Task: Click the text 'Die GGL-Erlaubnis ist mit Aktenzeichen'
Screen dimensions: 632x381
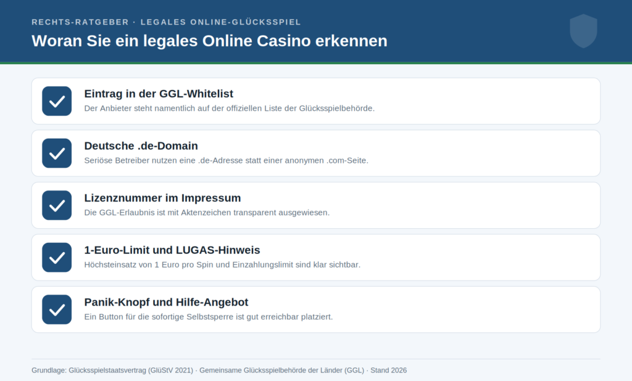Action: (157, 213)
